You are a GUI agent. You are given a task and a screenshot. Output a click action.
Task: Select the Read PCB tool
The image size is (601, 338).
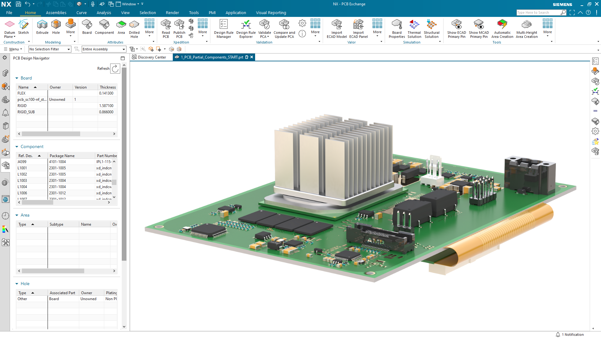click(x=166, y=28)
